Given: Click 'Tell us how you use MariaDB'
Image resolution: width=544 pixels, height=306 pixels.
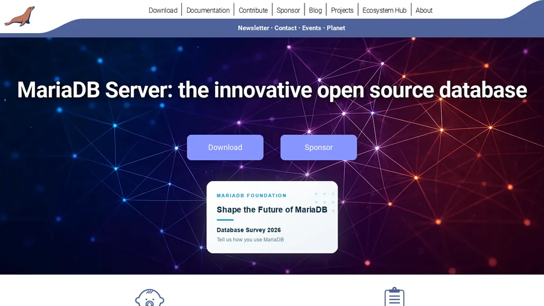Looking at the screenshot, I should [250, 240].
